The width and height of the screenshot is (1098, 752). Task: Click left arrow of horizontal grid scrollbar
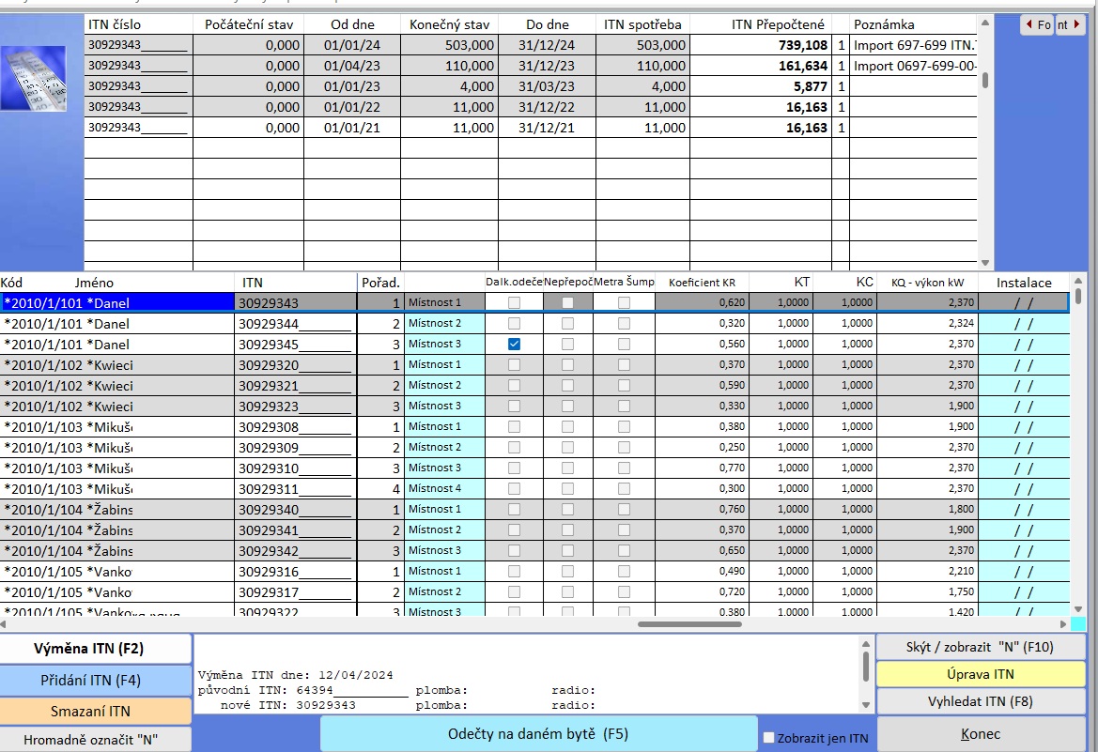click(x=5, y=623)
